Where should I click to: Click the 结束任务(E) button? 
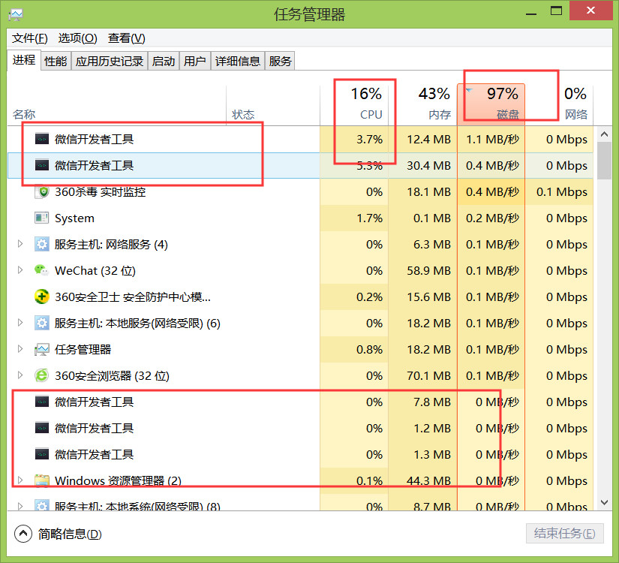click(564, 534)
